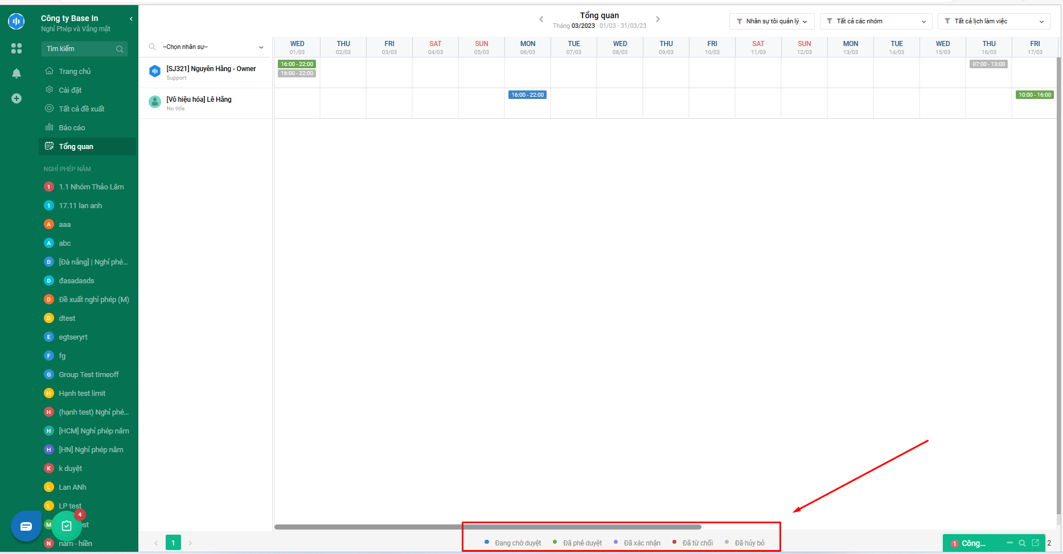Viewport: 1063px width, 554px height.
Task: Open the green task checklist bubble
Action: pyautogui.click(x=67, y=526)
